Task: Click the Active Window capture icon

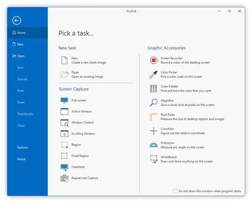Action: tap(64, 112)
